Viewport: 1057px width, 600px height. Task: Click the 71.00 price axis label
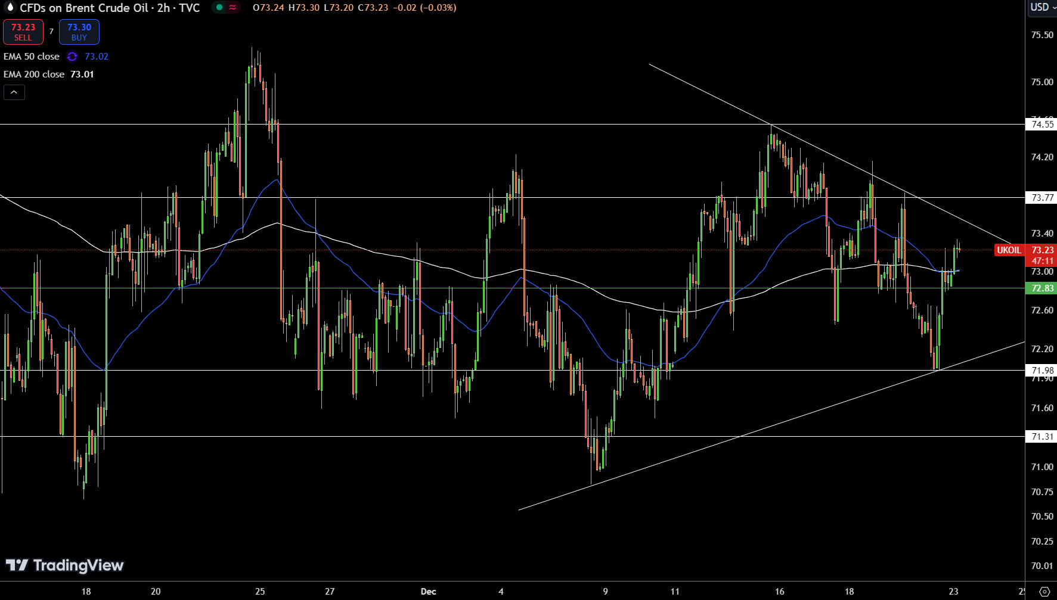click(1042, 467)
